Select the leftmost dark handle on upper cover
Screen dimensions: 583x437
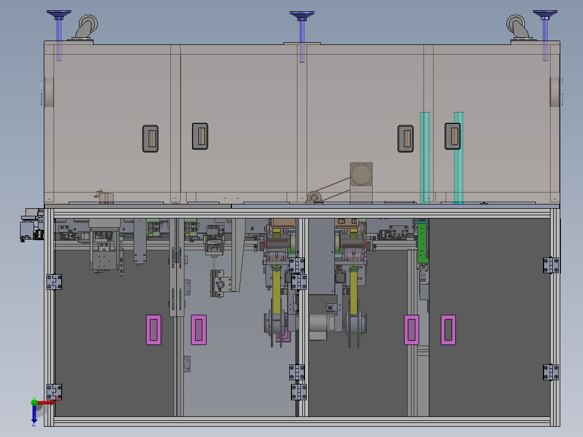click(x=150, y=138)
